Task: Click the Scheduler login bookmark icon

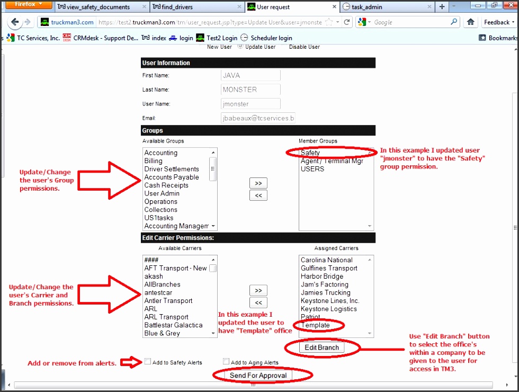Action: 244,38
